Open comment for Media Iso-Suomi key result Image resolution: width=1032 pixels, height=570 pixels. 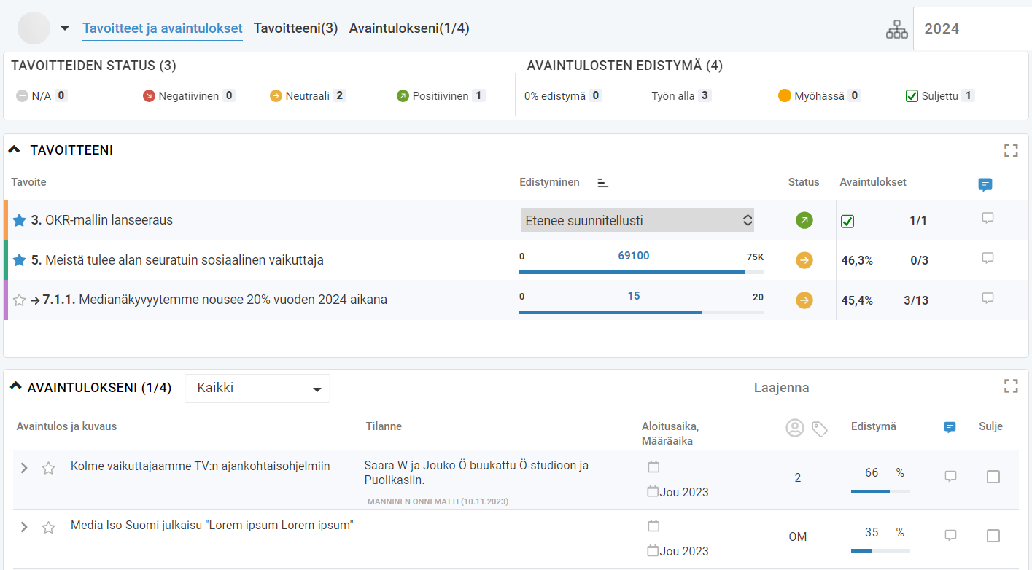coord(950,536)
